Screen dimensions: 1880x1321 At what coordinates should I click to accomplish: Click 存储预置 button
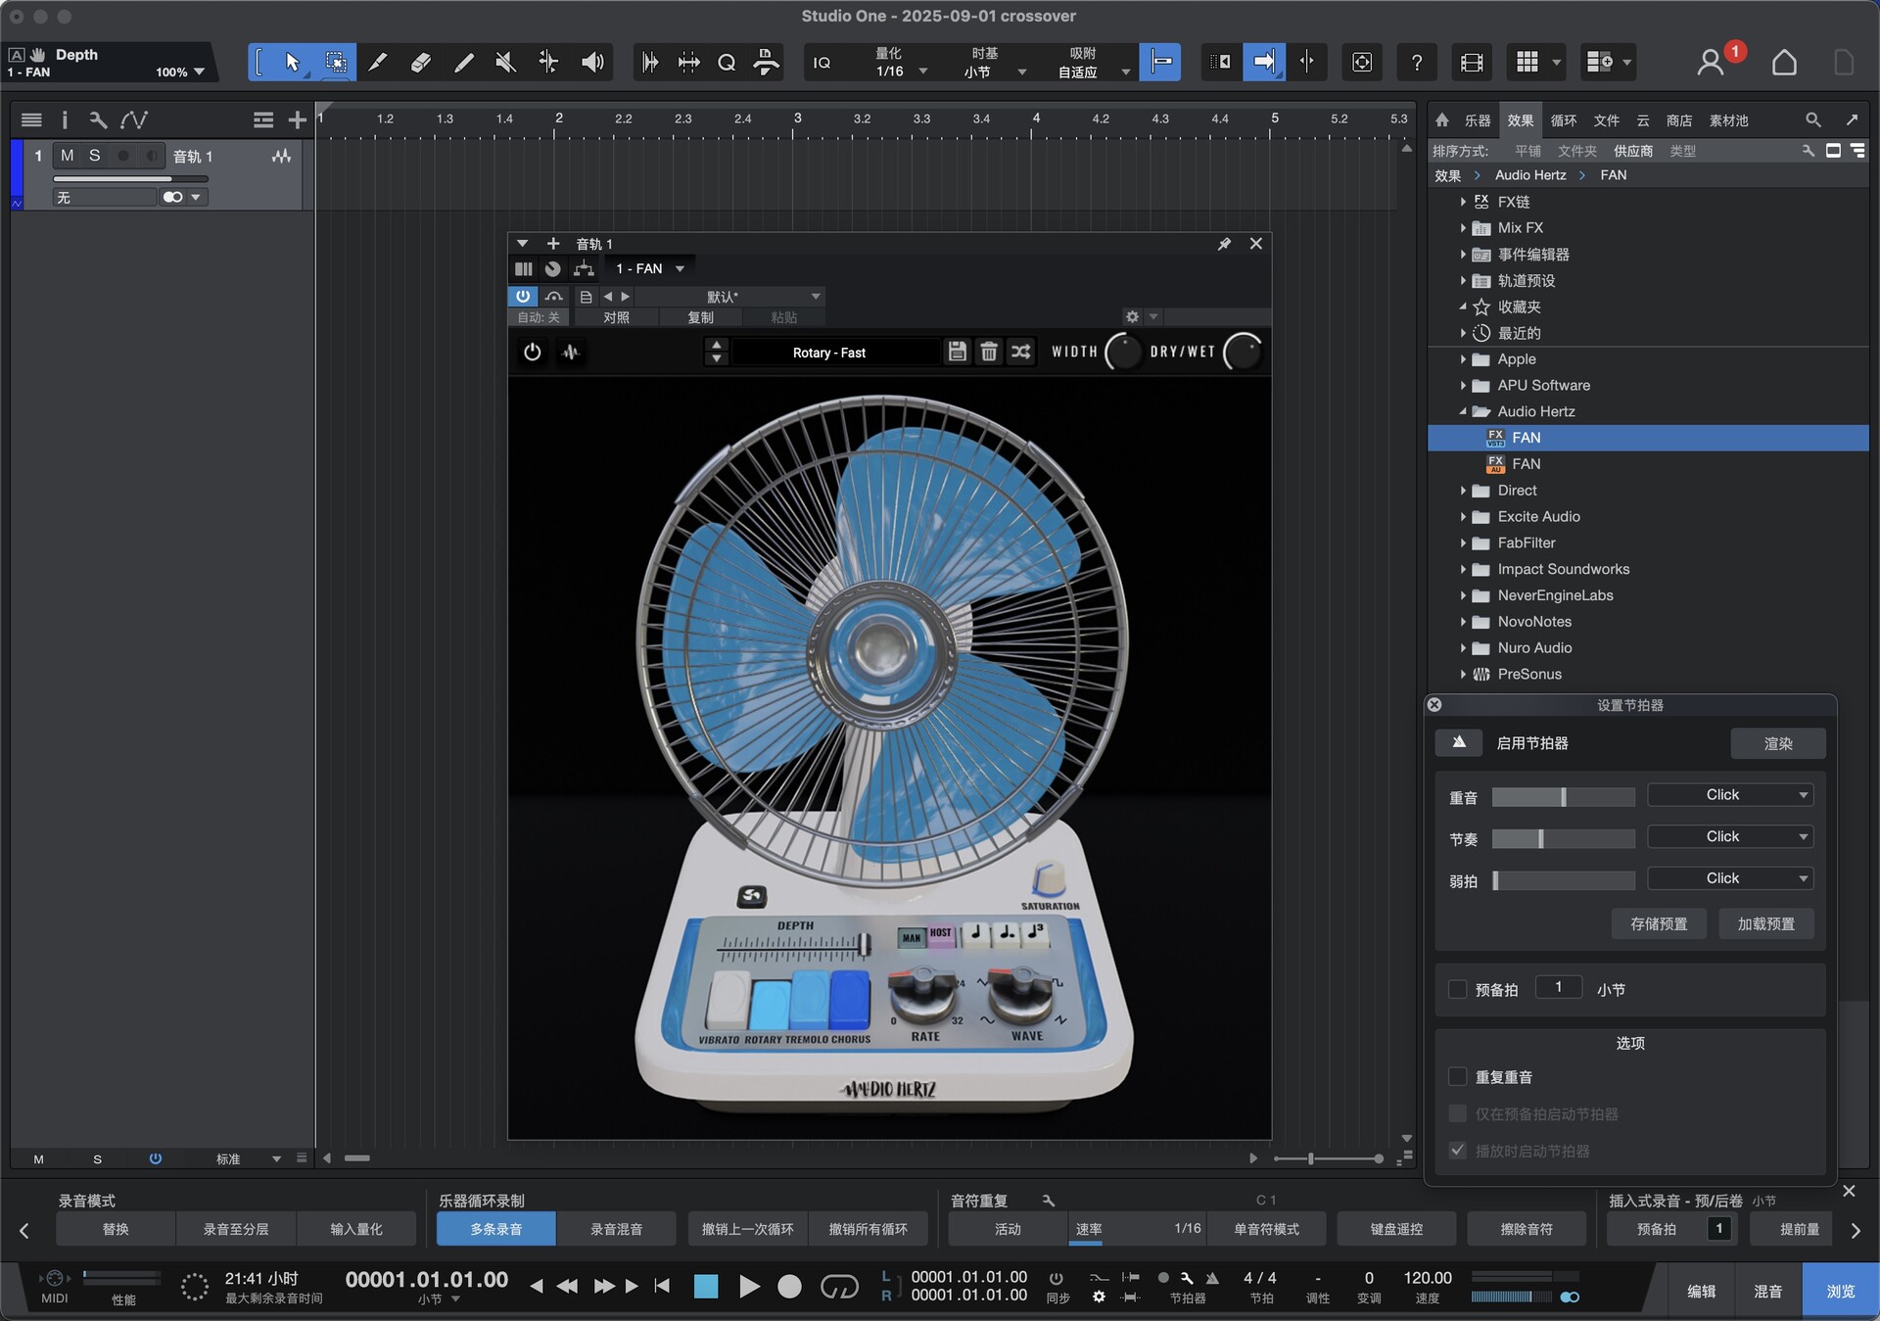(x=1659, y=923)
